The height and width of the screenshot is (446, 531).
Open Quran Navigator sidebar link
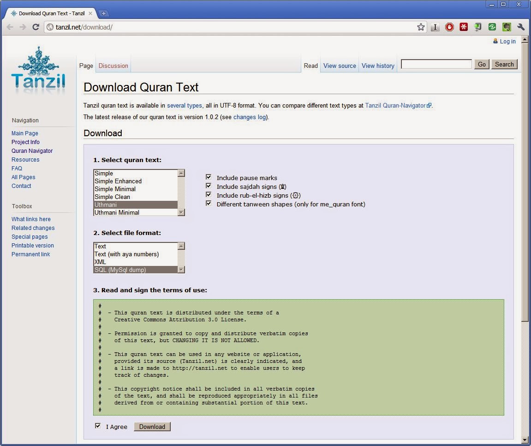(32, 151)
